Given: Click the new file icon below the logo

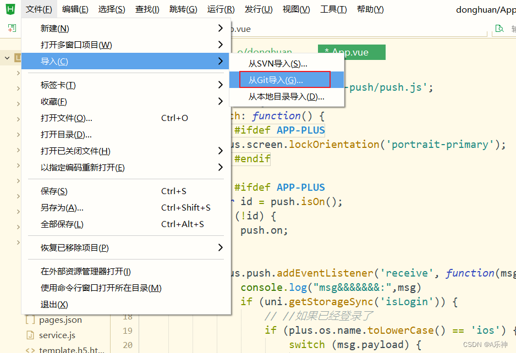Looking at the screenshot, I should [x=12, y=28].
